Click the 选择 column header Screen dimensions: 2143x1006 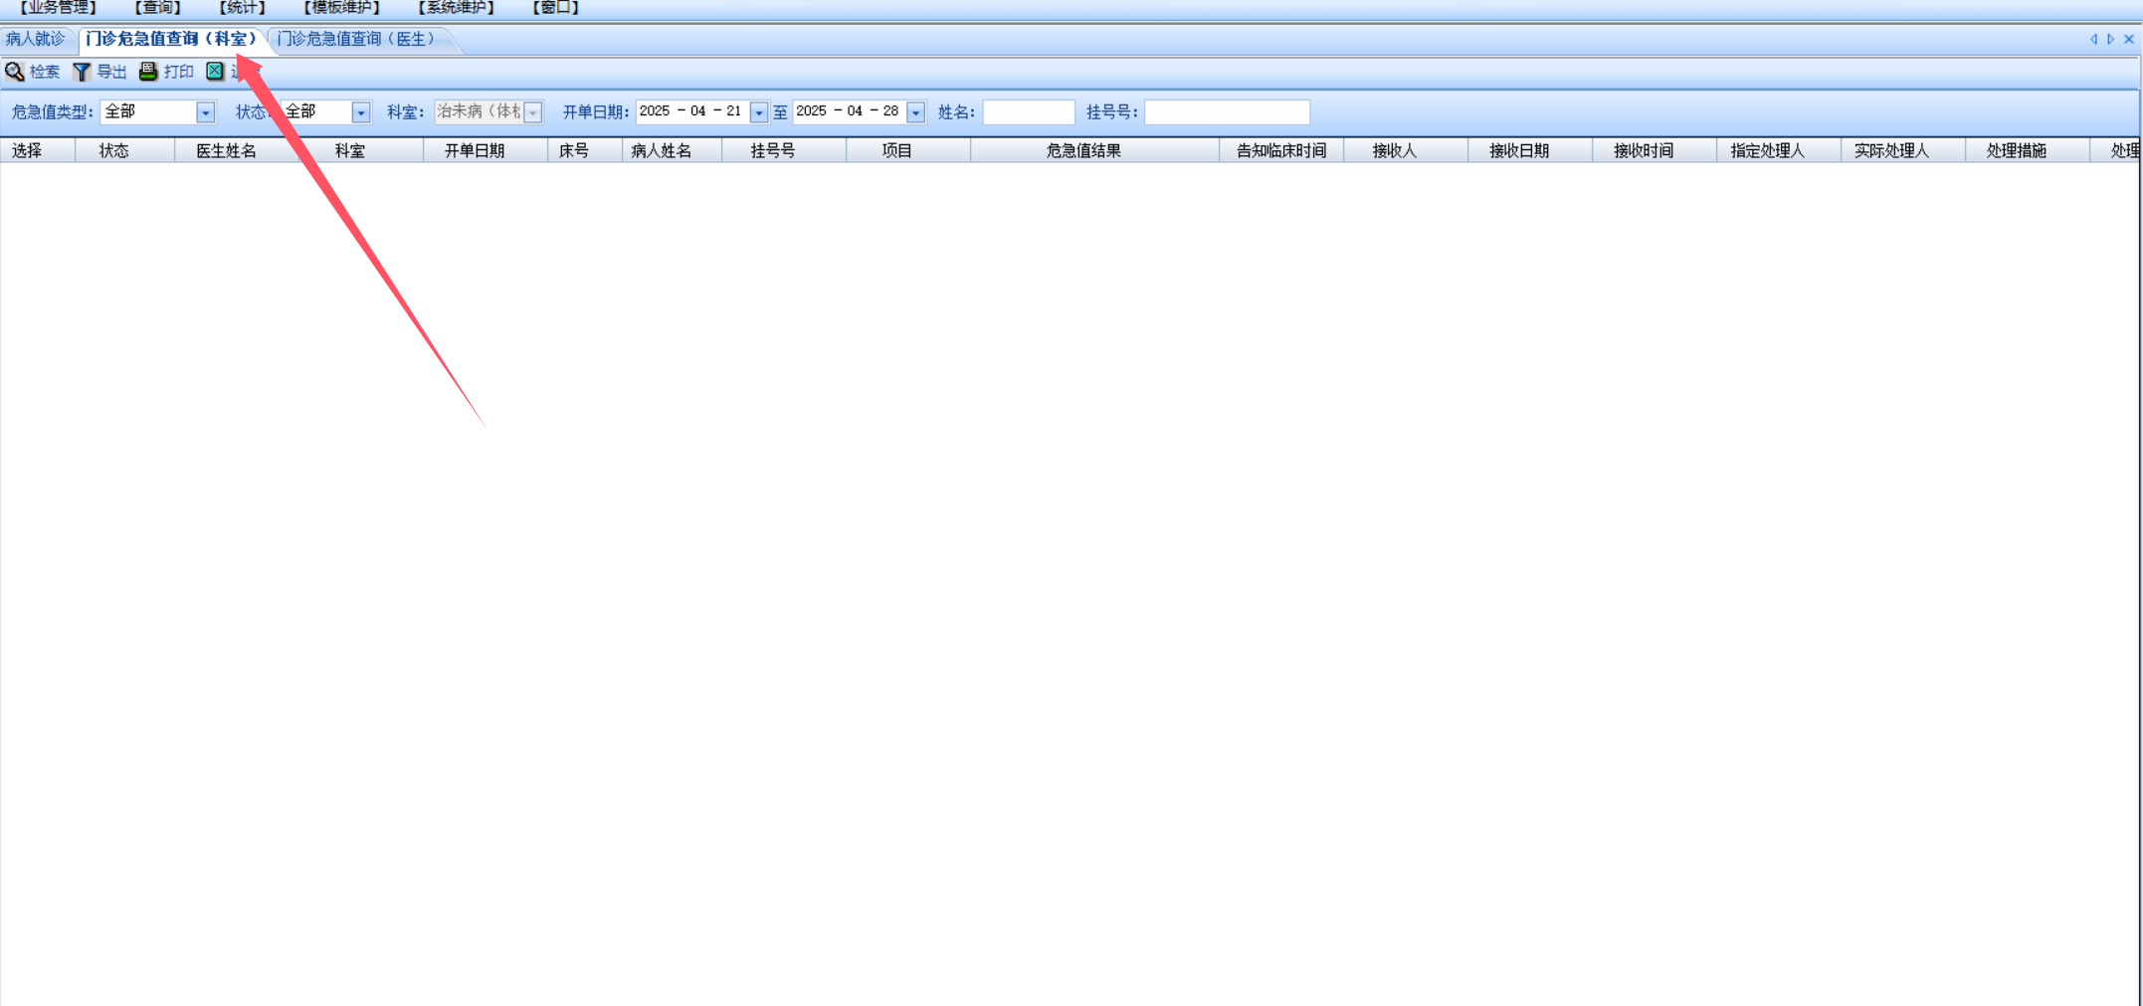point(37,150)
